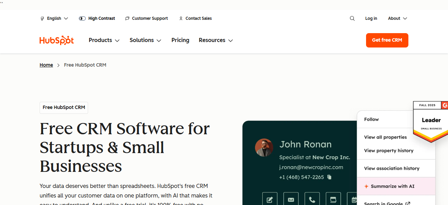Click the Summarize with AI sparkle option
Viewport: 448px width, 205px height.
pyautogui.click(x=389, y=186)
